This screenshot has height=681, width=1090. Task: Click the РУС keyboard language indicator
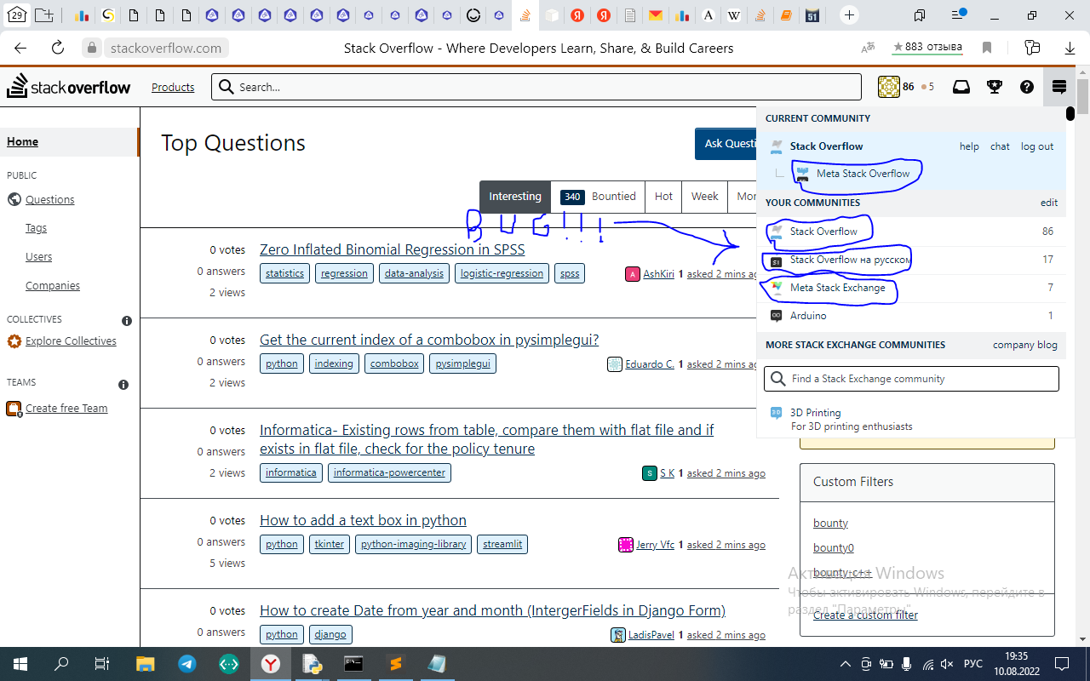(973, 664)
